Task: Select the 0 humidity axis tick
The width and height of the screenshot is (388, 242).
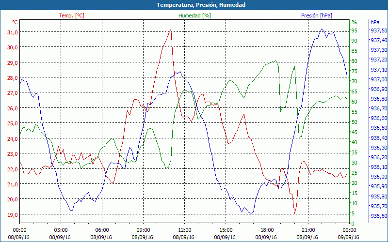Action: coord(353,224)
